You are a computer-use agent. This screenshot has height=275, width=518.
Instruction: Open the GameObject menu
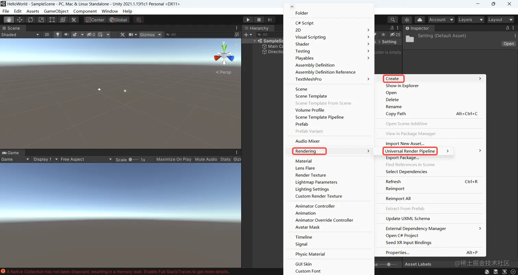(56, 11)
